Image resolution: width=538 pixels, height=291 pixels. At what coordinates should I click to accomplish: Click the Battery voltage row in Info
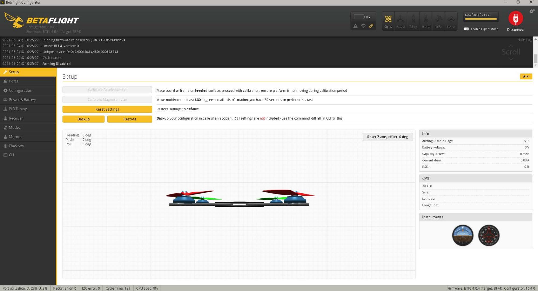coord(476,147)
